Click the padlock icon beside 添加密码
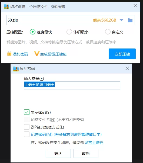Image resolution: width=143 pixels, height=163 pixels. coord(9,53)
